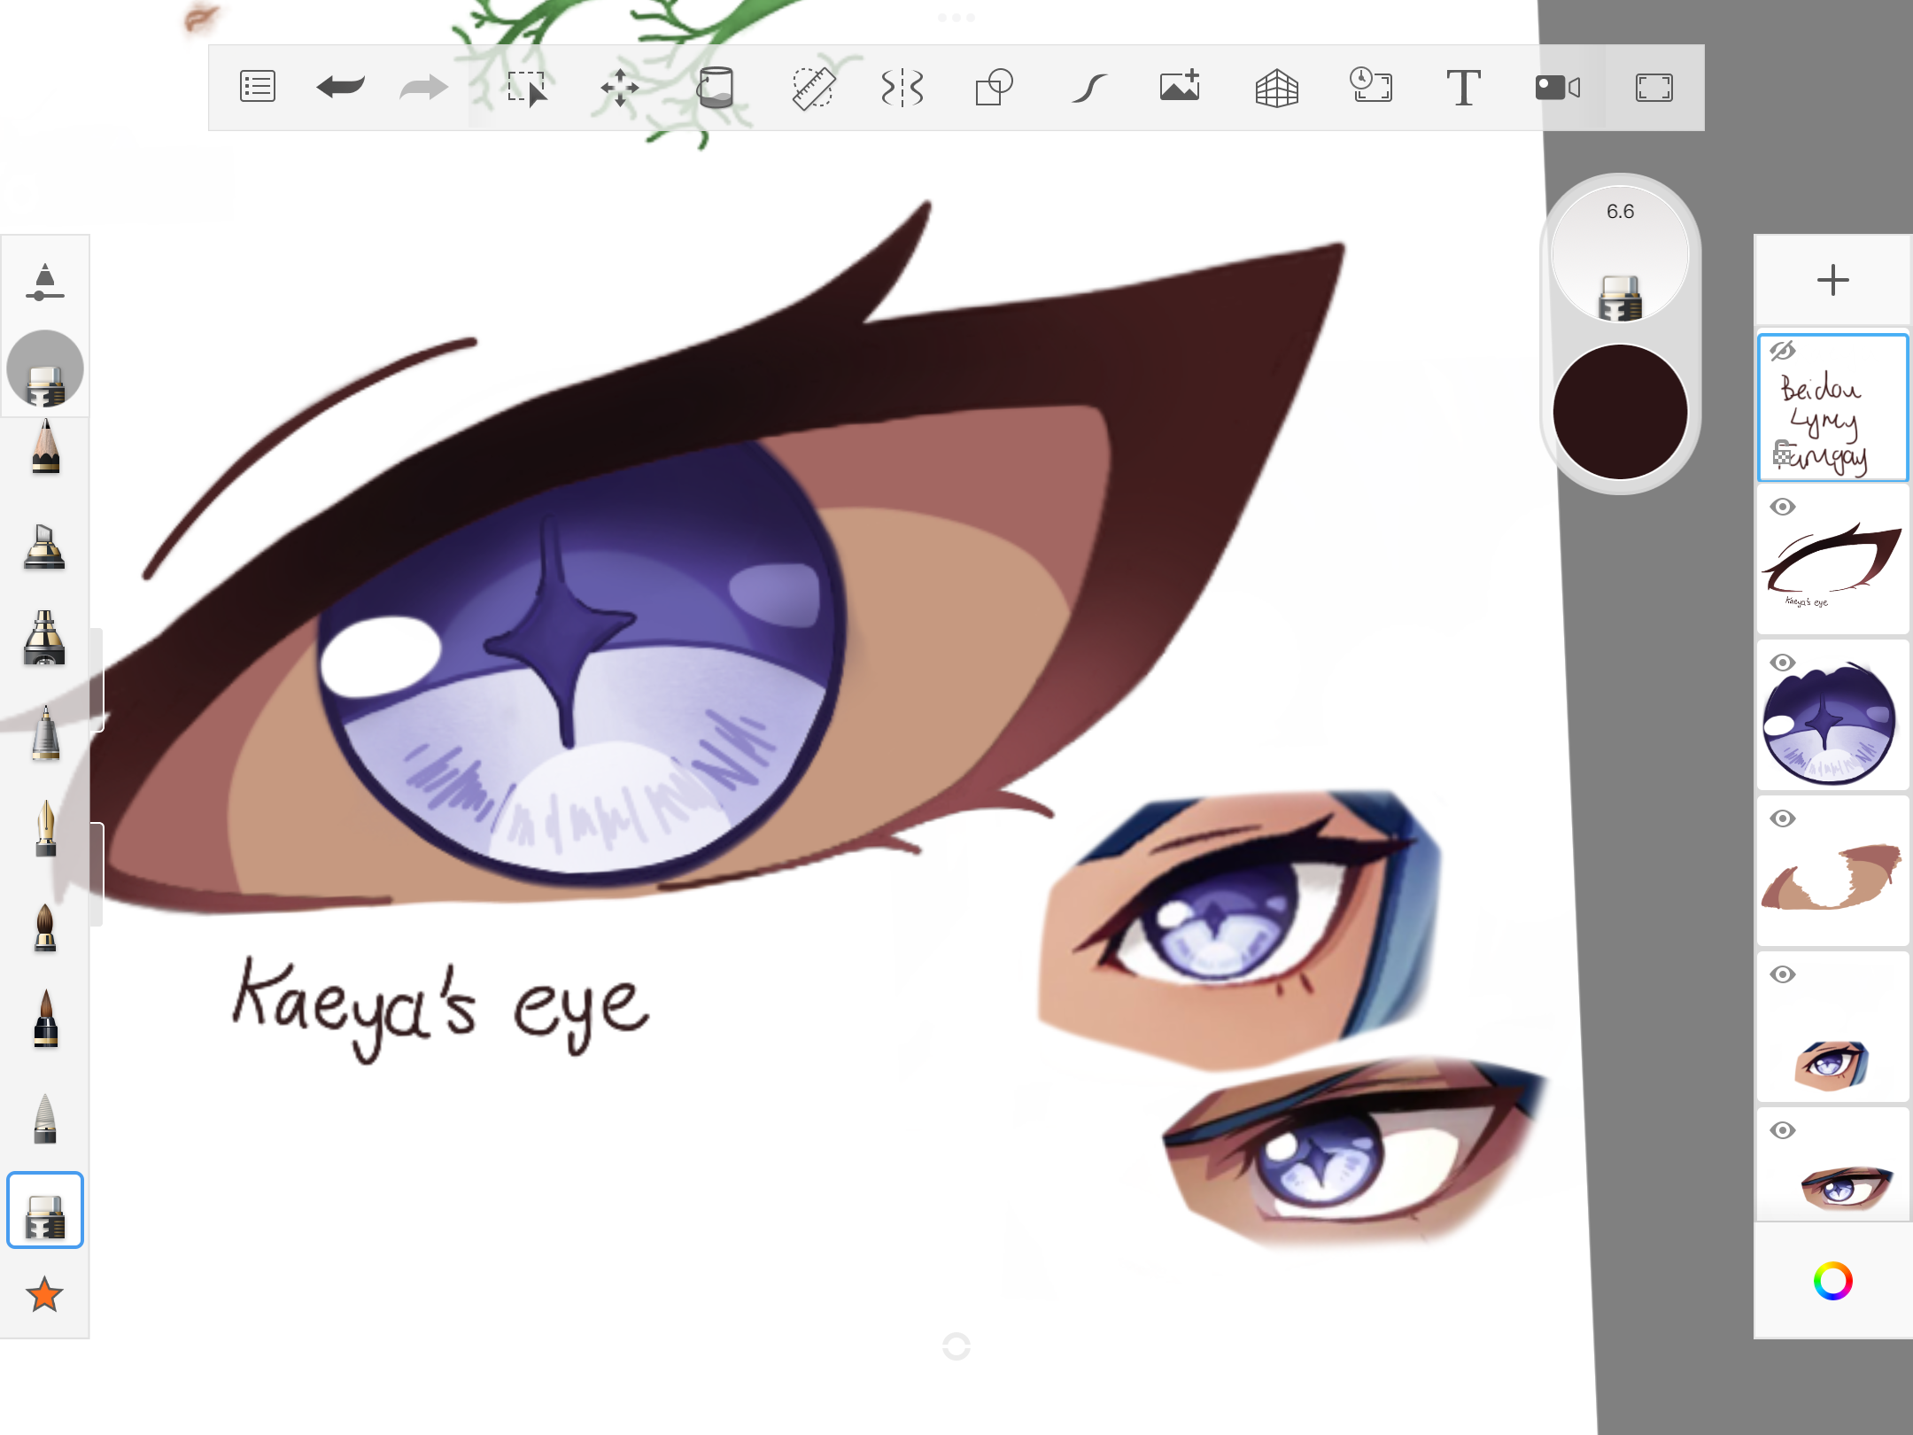
Task: Toggle full screen mode
Action: (x=1654, y=88)
